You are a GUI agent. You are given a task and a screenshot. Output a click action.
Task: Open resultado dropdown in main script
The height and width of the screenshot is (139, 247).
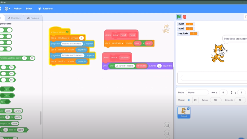(63, 38)
